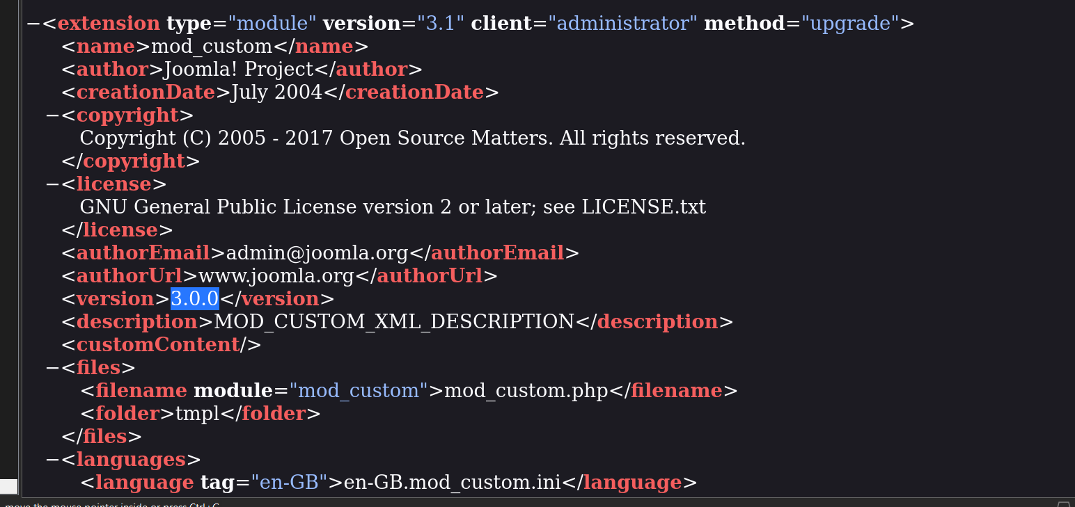1075x507 pixels.
Task: Click the "administrator" client attribute value
Action: click(x=622, y=24)
